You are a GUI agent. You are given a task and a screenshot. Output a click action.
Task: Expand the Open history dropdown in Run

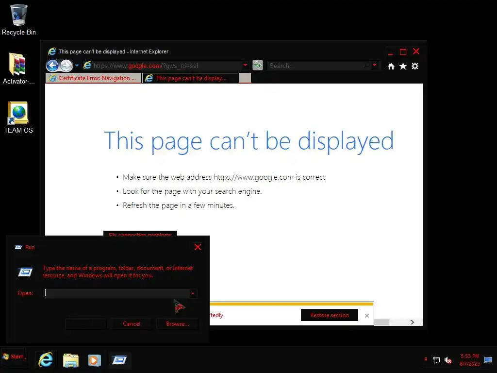(193, 293)
